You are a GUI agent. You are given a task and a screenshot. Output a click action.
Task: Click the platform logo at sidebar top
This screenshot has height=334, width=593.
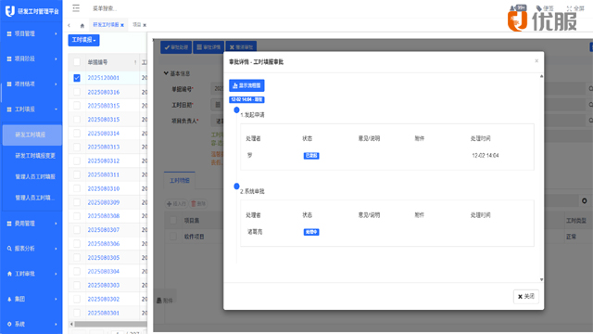[x=10, y=11]
